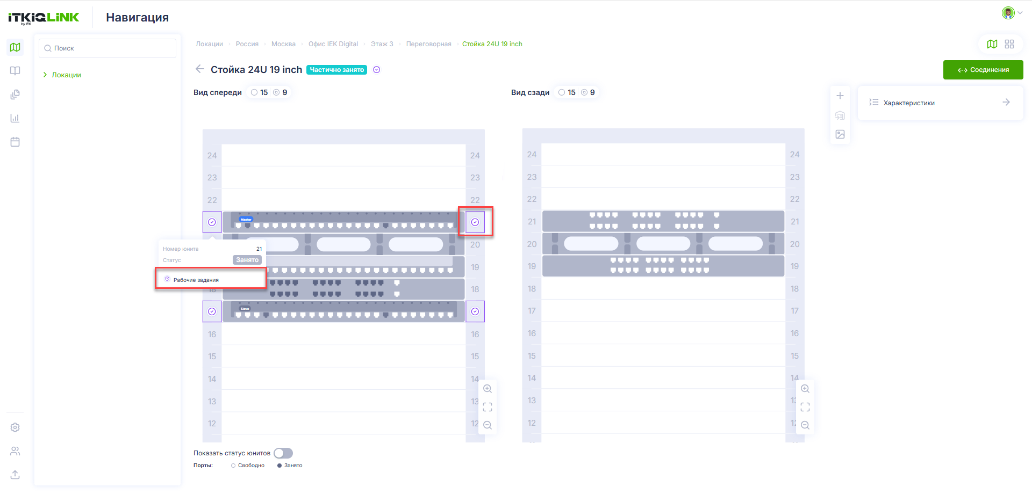Zoom in on the rear rack view
Image resolution: width=1032 pixels, height=494 pixels.
point(805,389)
